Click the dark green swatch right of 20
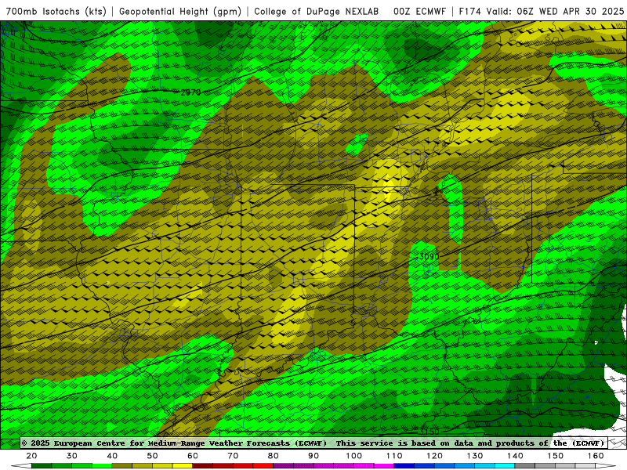This screenshot has width=627, height=470. tap(42, 466)
